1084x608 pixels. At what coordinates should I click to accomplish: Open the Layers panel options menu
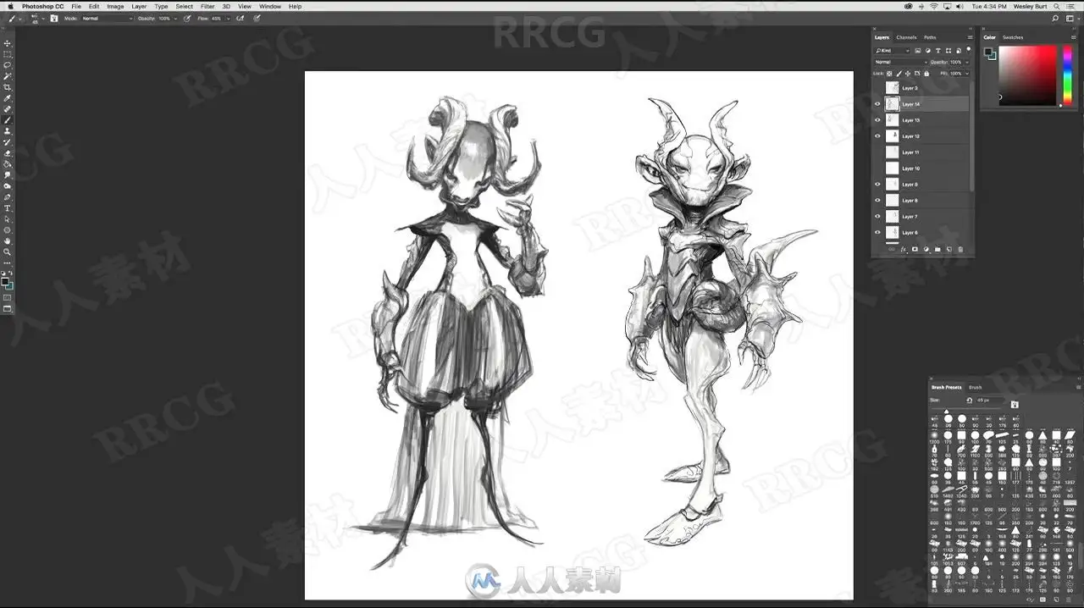pyautogui.click(x=970, y=37)
